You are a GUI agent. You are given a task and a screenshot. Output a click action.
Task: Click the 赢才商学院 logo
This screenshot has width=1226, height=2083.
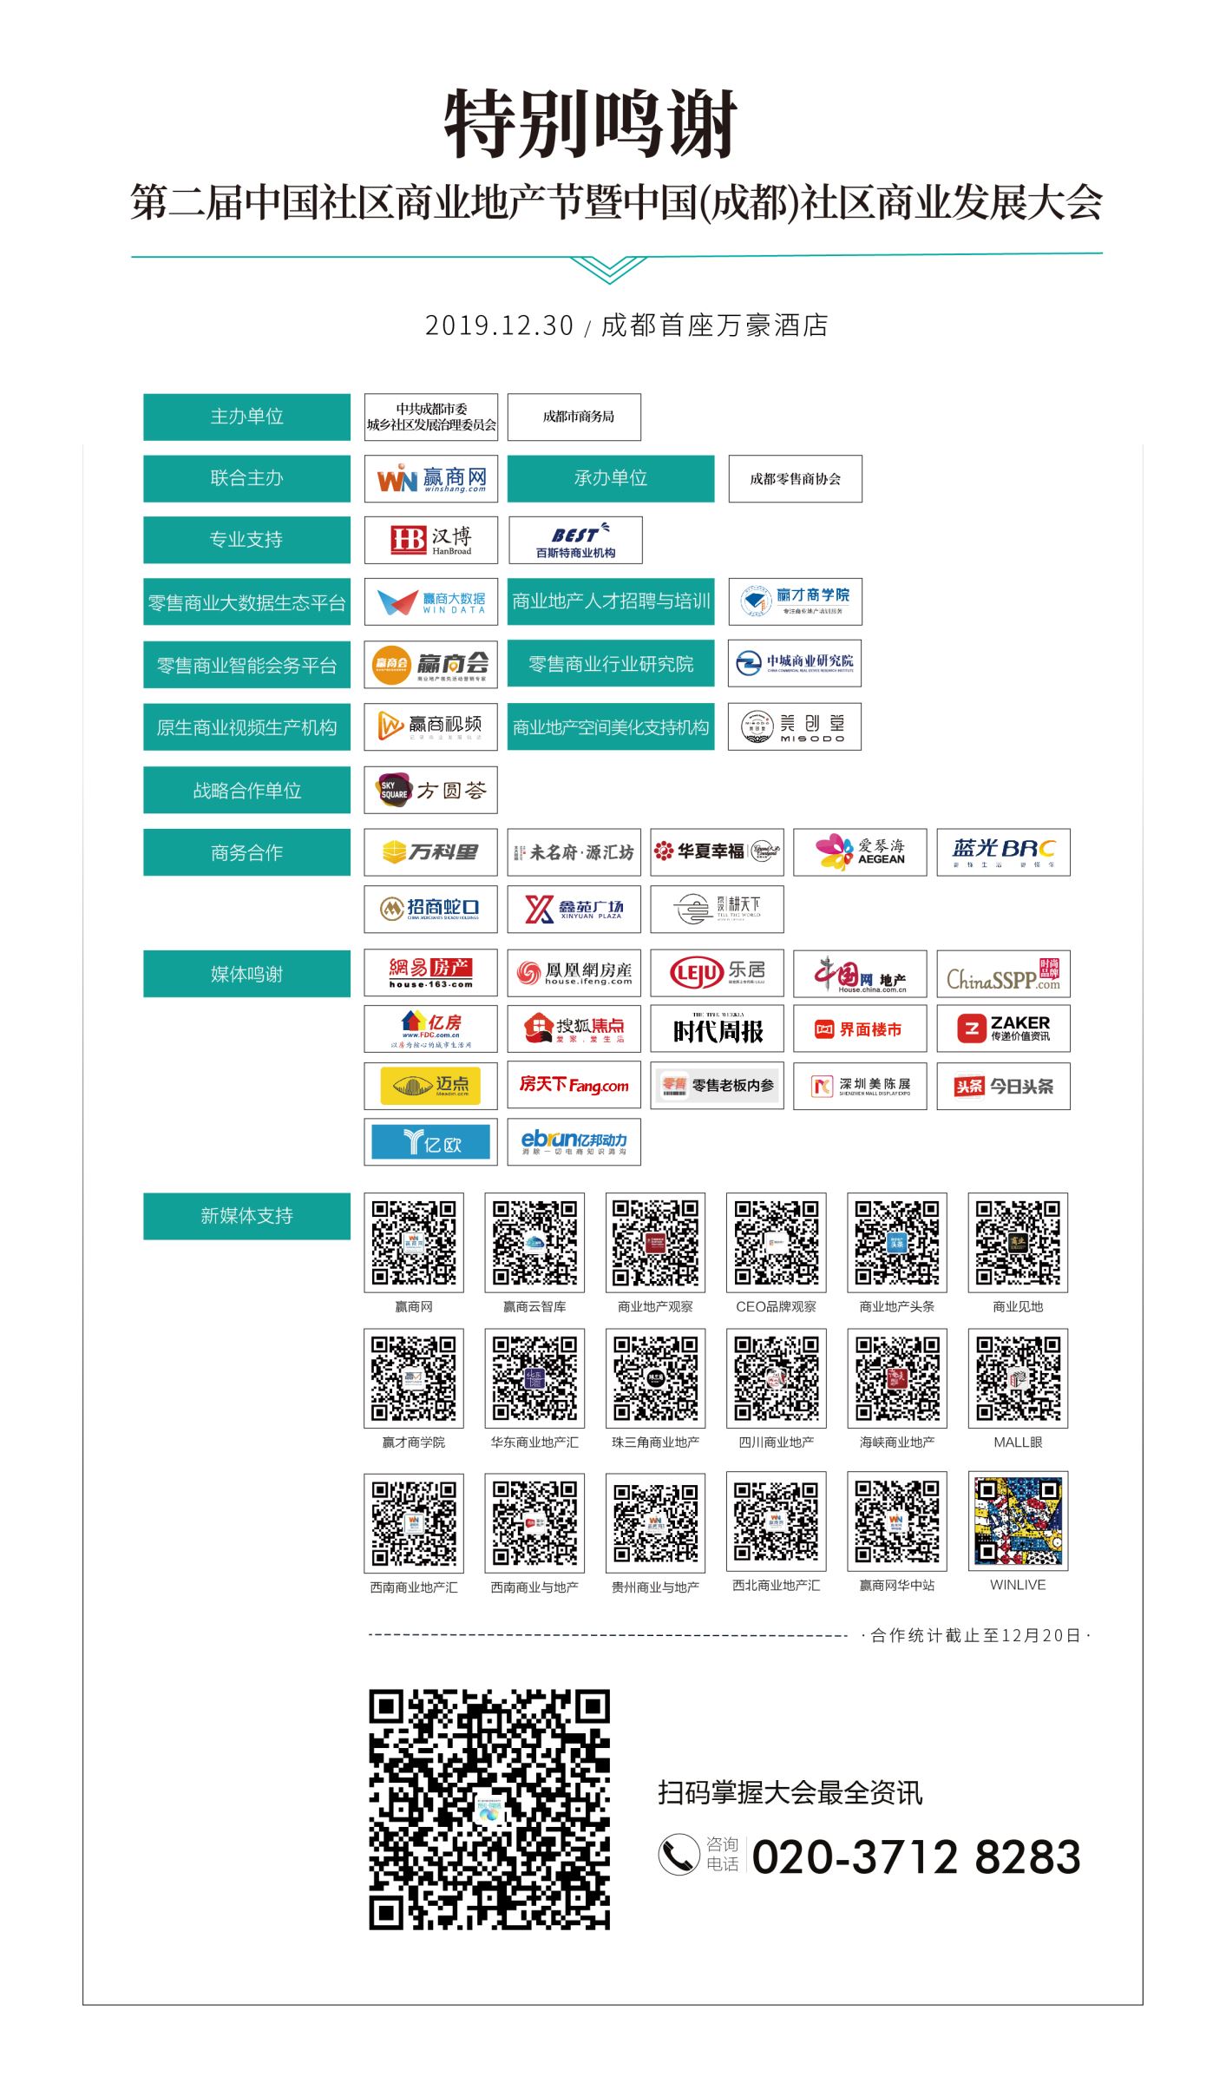coord(796,601)
